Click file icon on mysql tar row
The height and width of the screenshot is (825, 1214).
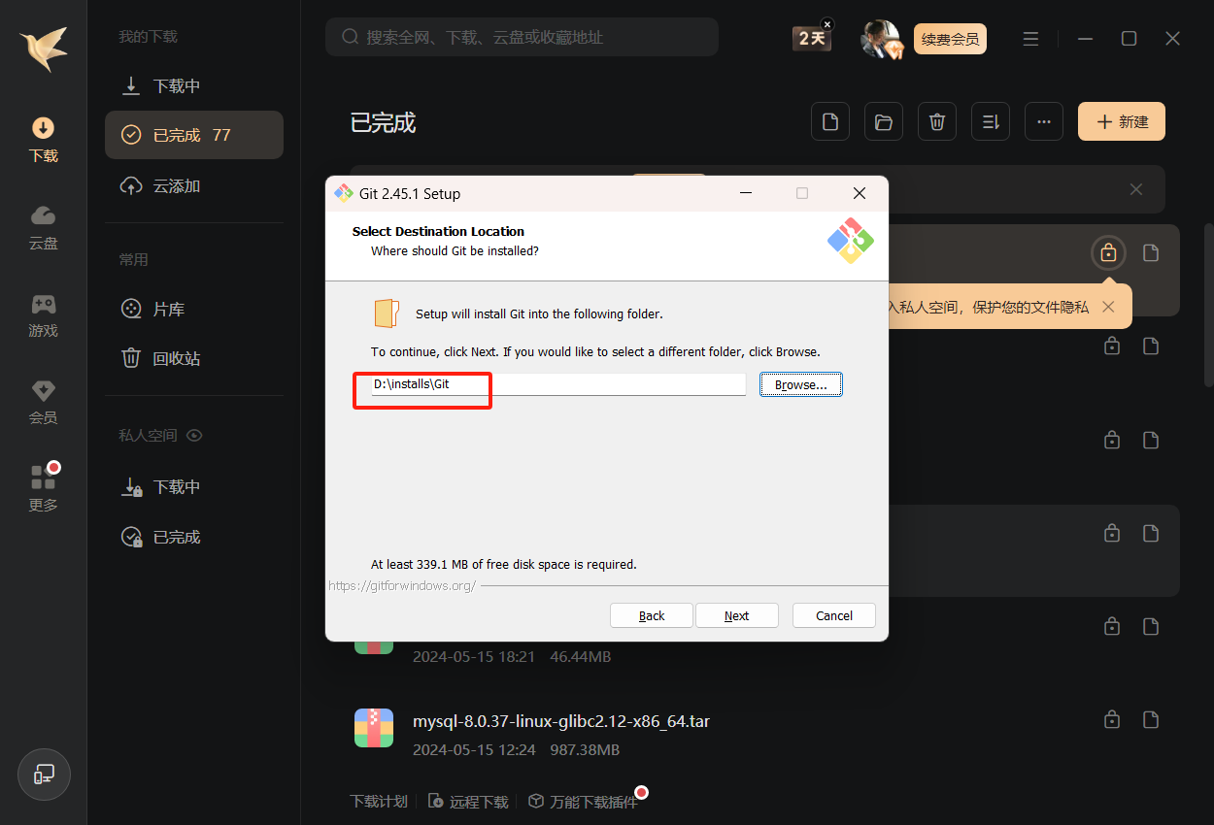click(1151, 719)
